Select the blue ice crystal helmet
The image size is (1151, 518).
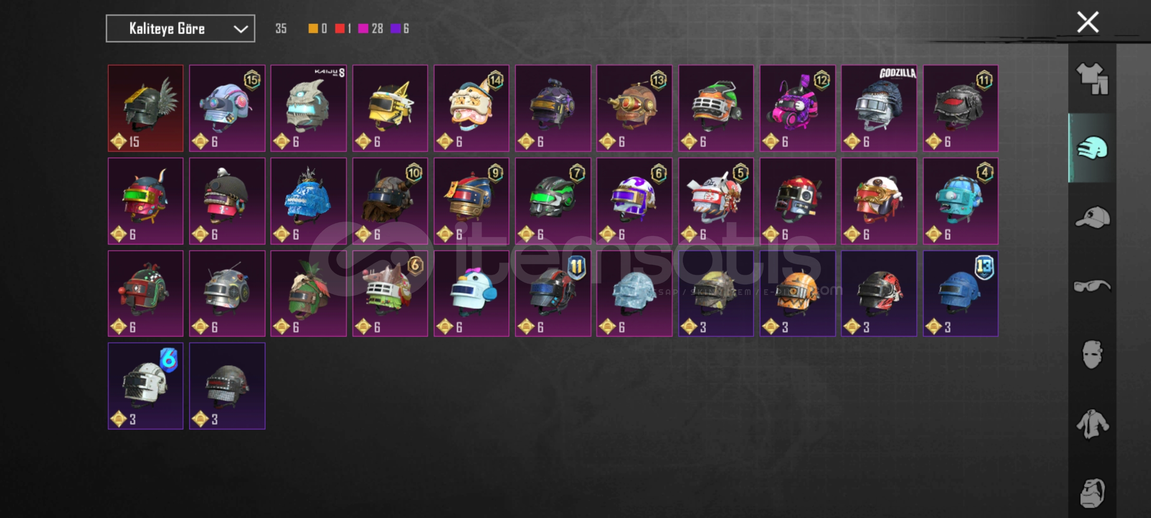[308, 201]
